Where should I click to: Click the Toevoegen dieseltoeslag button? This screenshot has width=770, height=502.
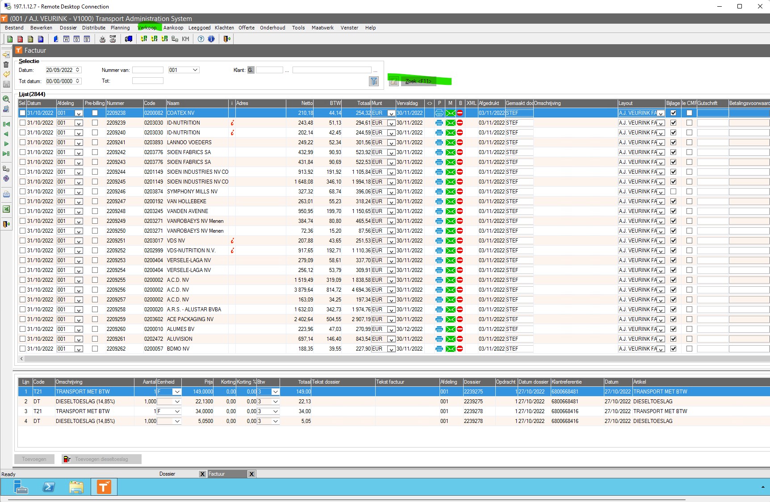(101, 459)
